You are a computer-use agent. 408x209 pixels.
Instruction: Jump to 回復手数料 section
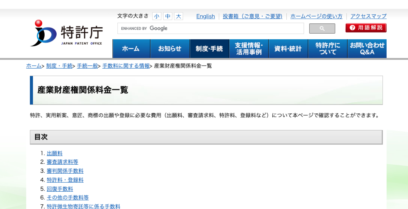[60, 189]
